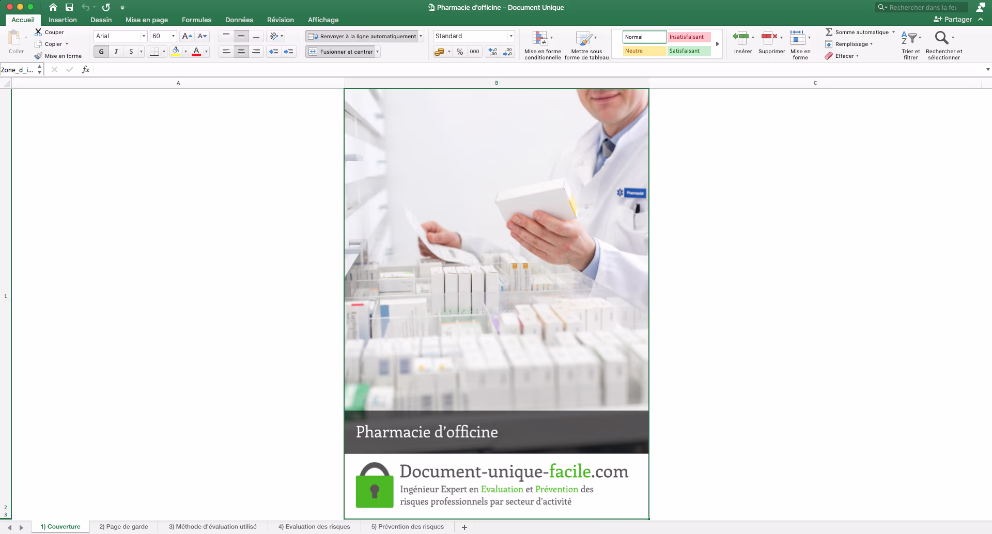Insert function with the fx icon
The height and width of the screenshot is (534, 992).
86,70
